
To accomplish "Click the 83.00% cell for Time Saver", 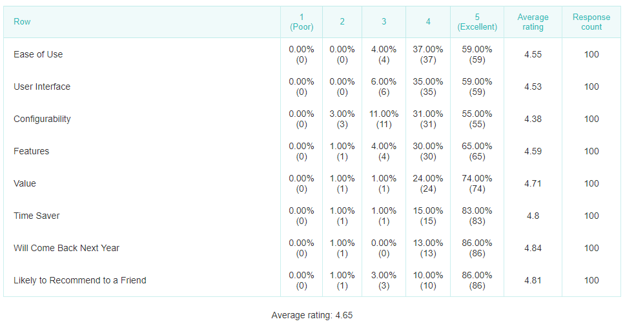I will pos(477,216).
